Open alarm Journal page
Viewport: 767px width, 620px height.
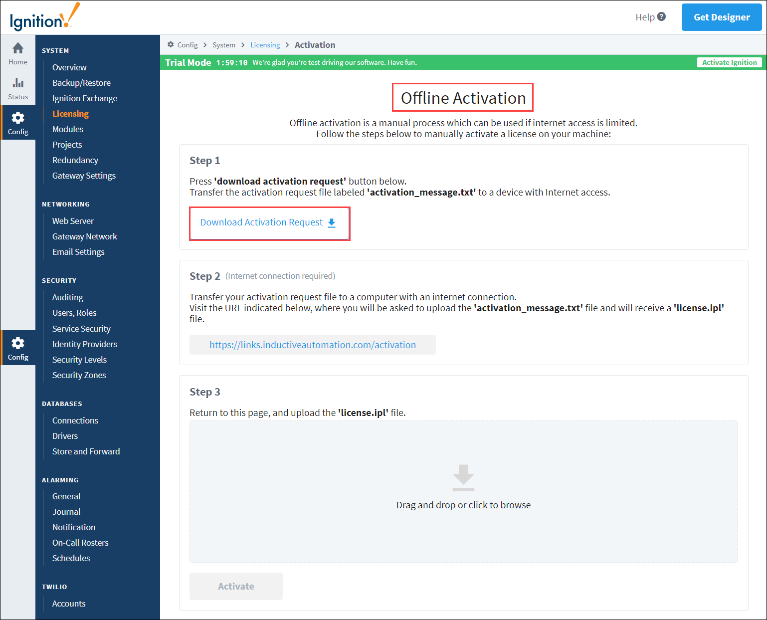(x=66, y=512)
